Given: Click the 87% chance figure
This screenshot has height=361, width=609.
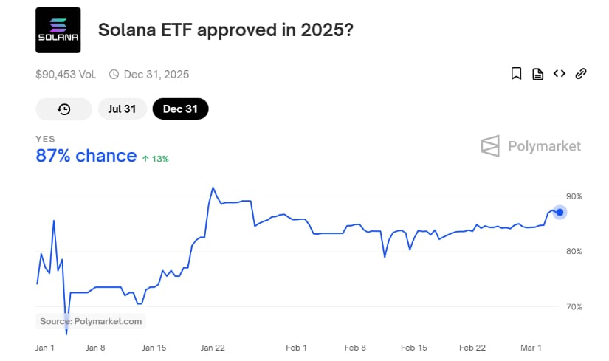Looking at the screenshot, I should coord(86,156).
